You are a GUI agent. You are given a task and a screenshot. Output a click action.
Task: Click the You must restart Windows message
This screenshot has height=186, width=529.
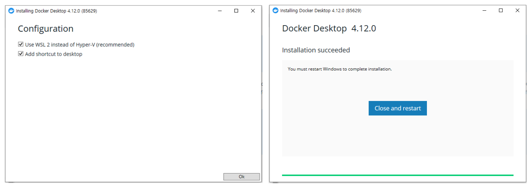[x=340, y=69]
